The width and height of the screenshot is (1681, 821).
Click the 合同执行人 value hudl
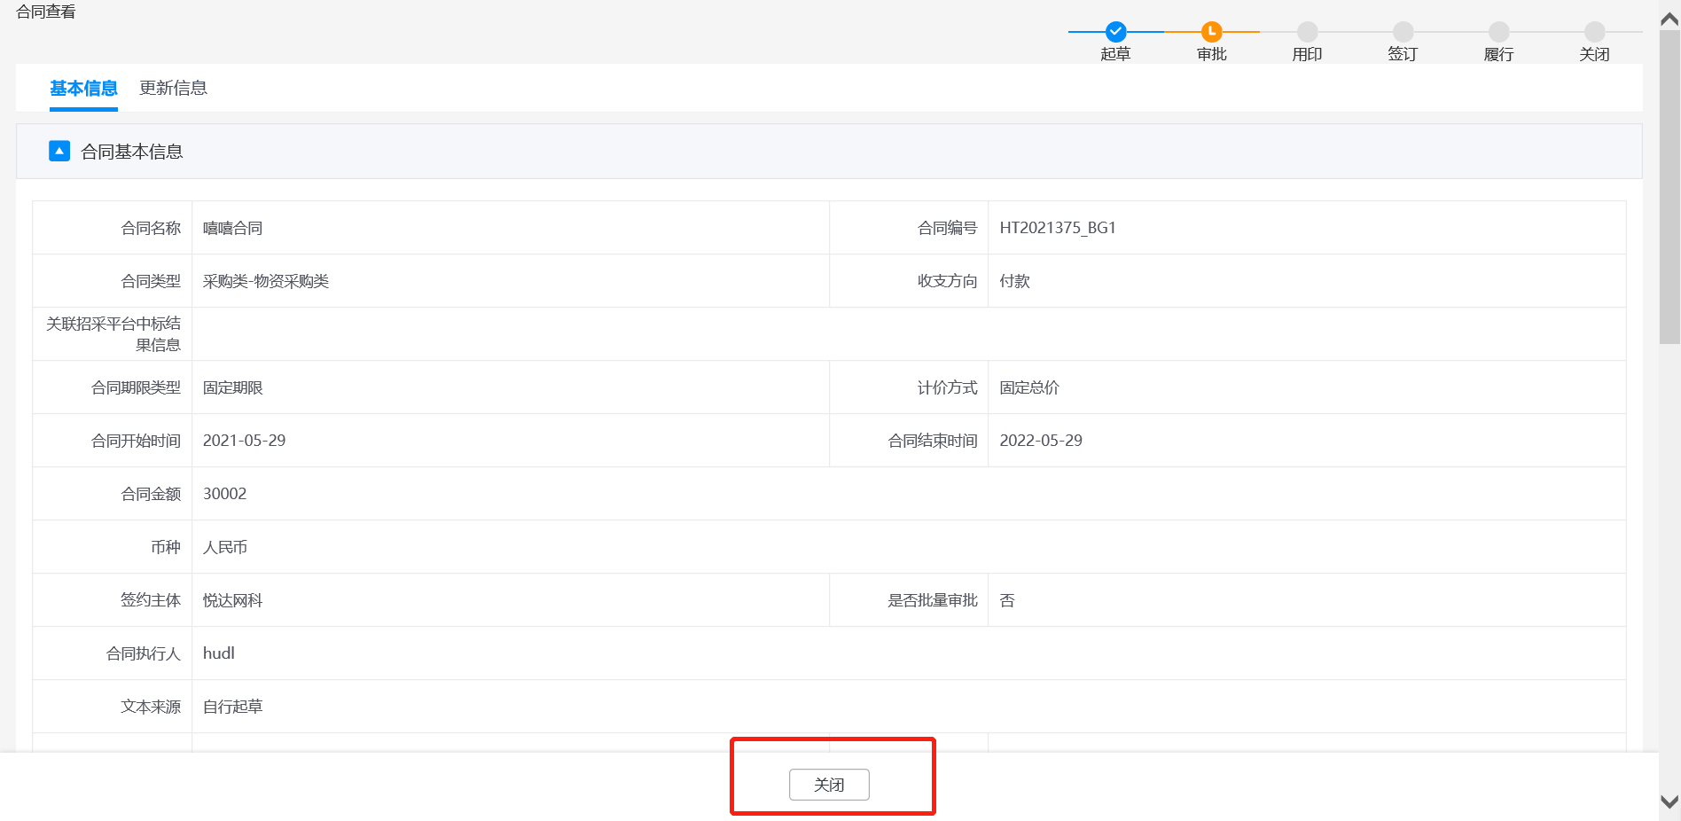(218, 653)
